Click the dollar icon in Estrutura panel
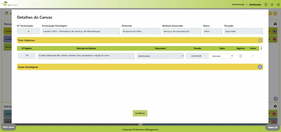The image size is (281, 132). [275, 106]
